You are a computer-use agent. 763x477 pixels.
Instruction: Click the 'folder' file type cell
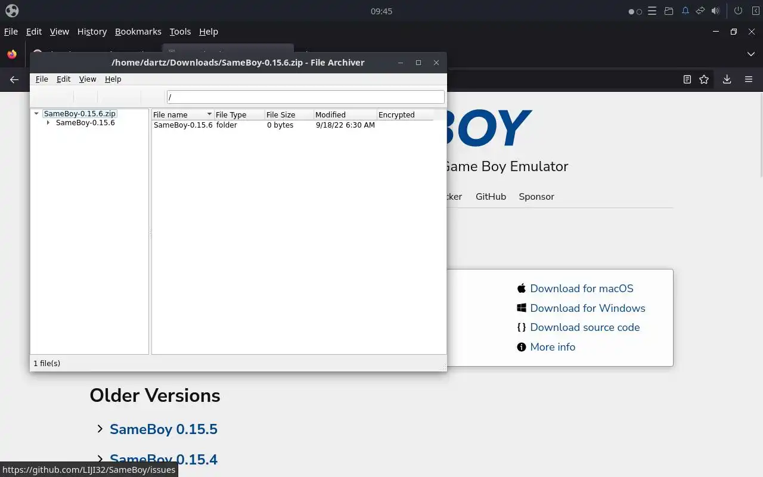tap(227, 125)
